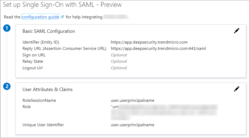Open the configuration guide link

40,17
